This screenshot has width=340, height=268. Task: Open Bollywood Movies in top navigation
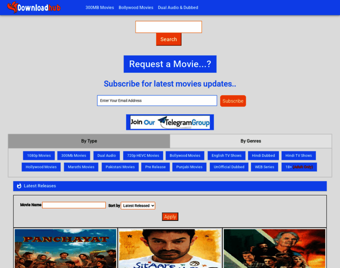coord(136,8)
